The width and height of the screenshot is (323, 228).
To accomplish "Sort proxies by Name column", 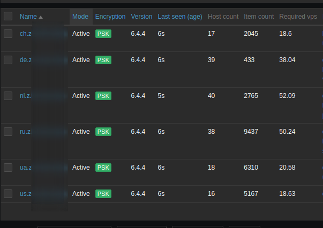I will (28, 17).
